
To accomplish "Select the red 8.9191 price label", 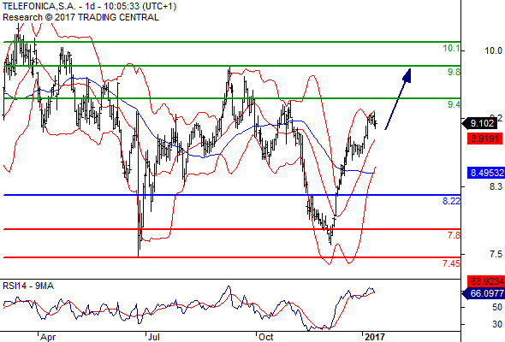I will tap(484, 139).
